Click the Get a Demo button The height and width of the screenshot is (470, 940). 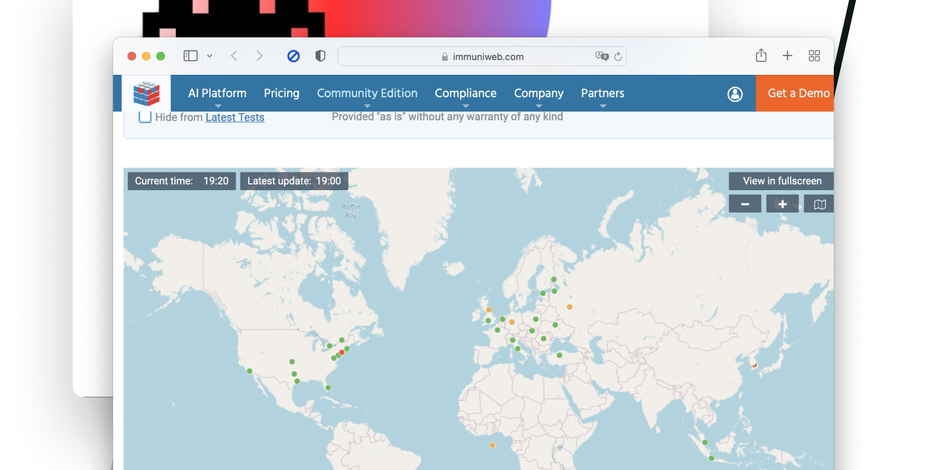pos(795,93)
